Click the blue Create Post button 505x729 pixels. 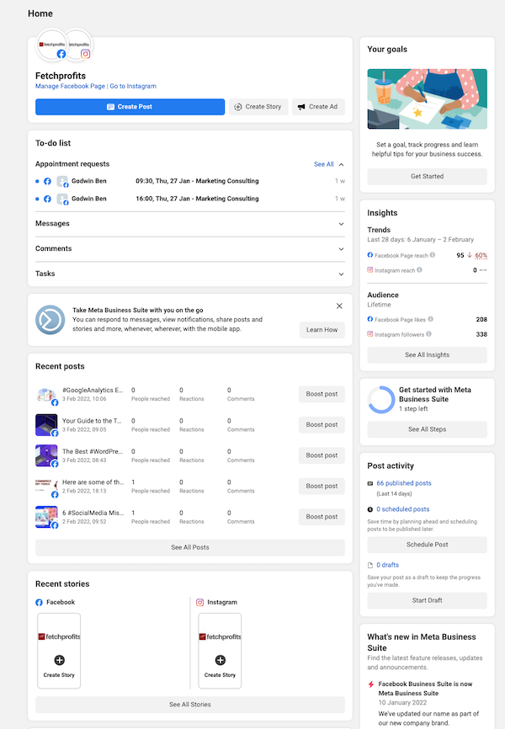(130, 106)
